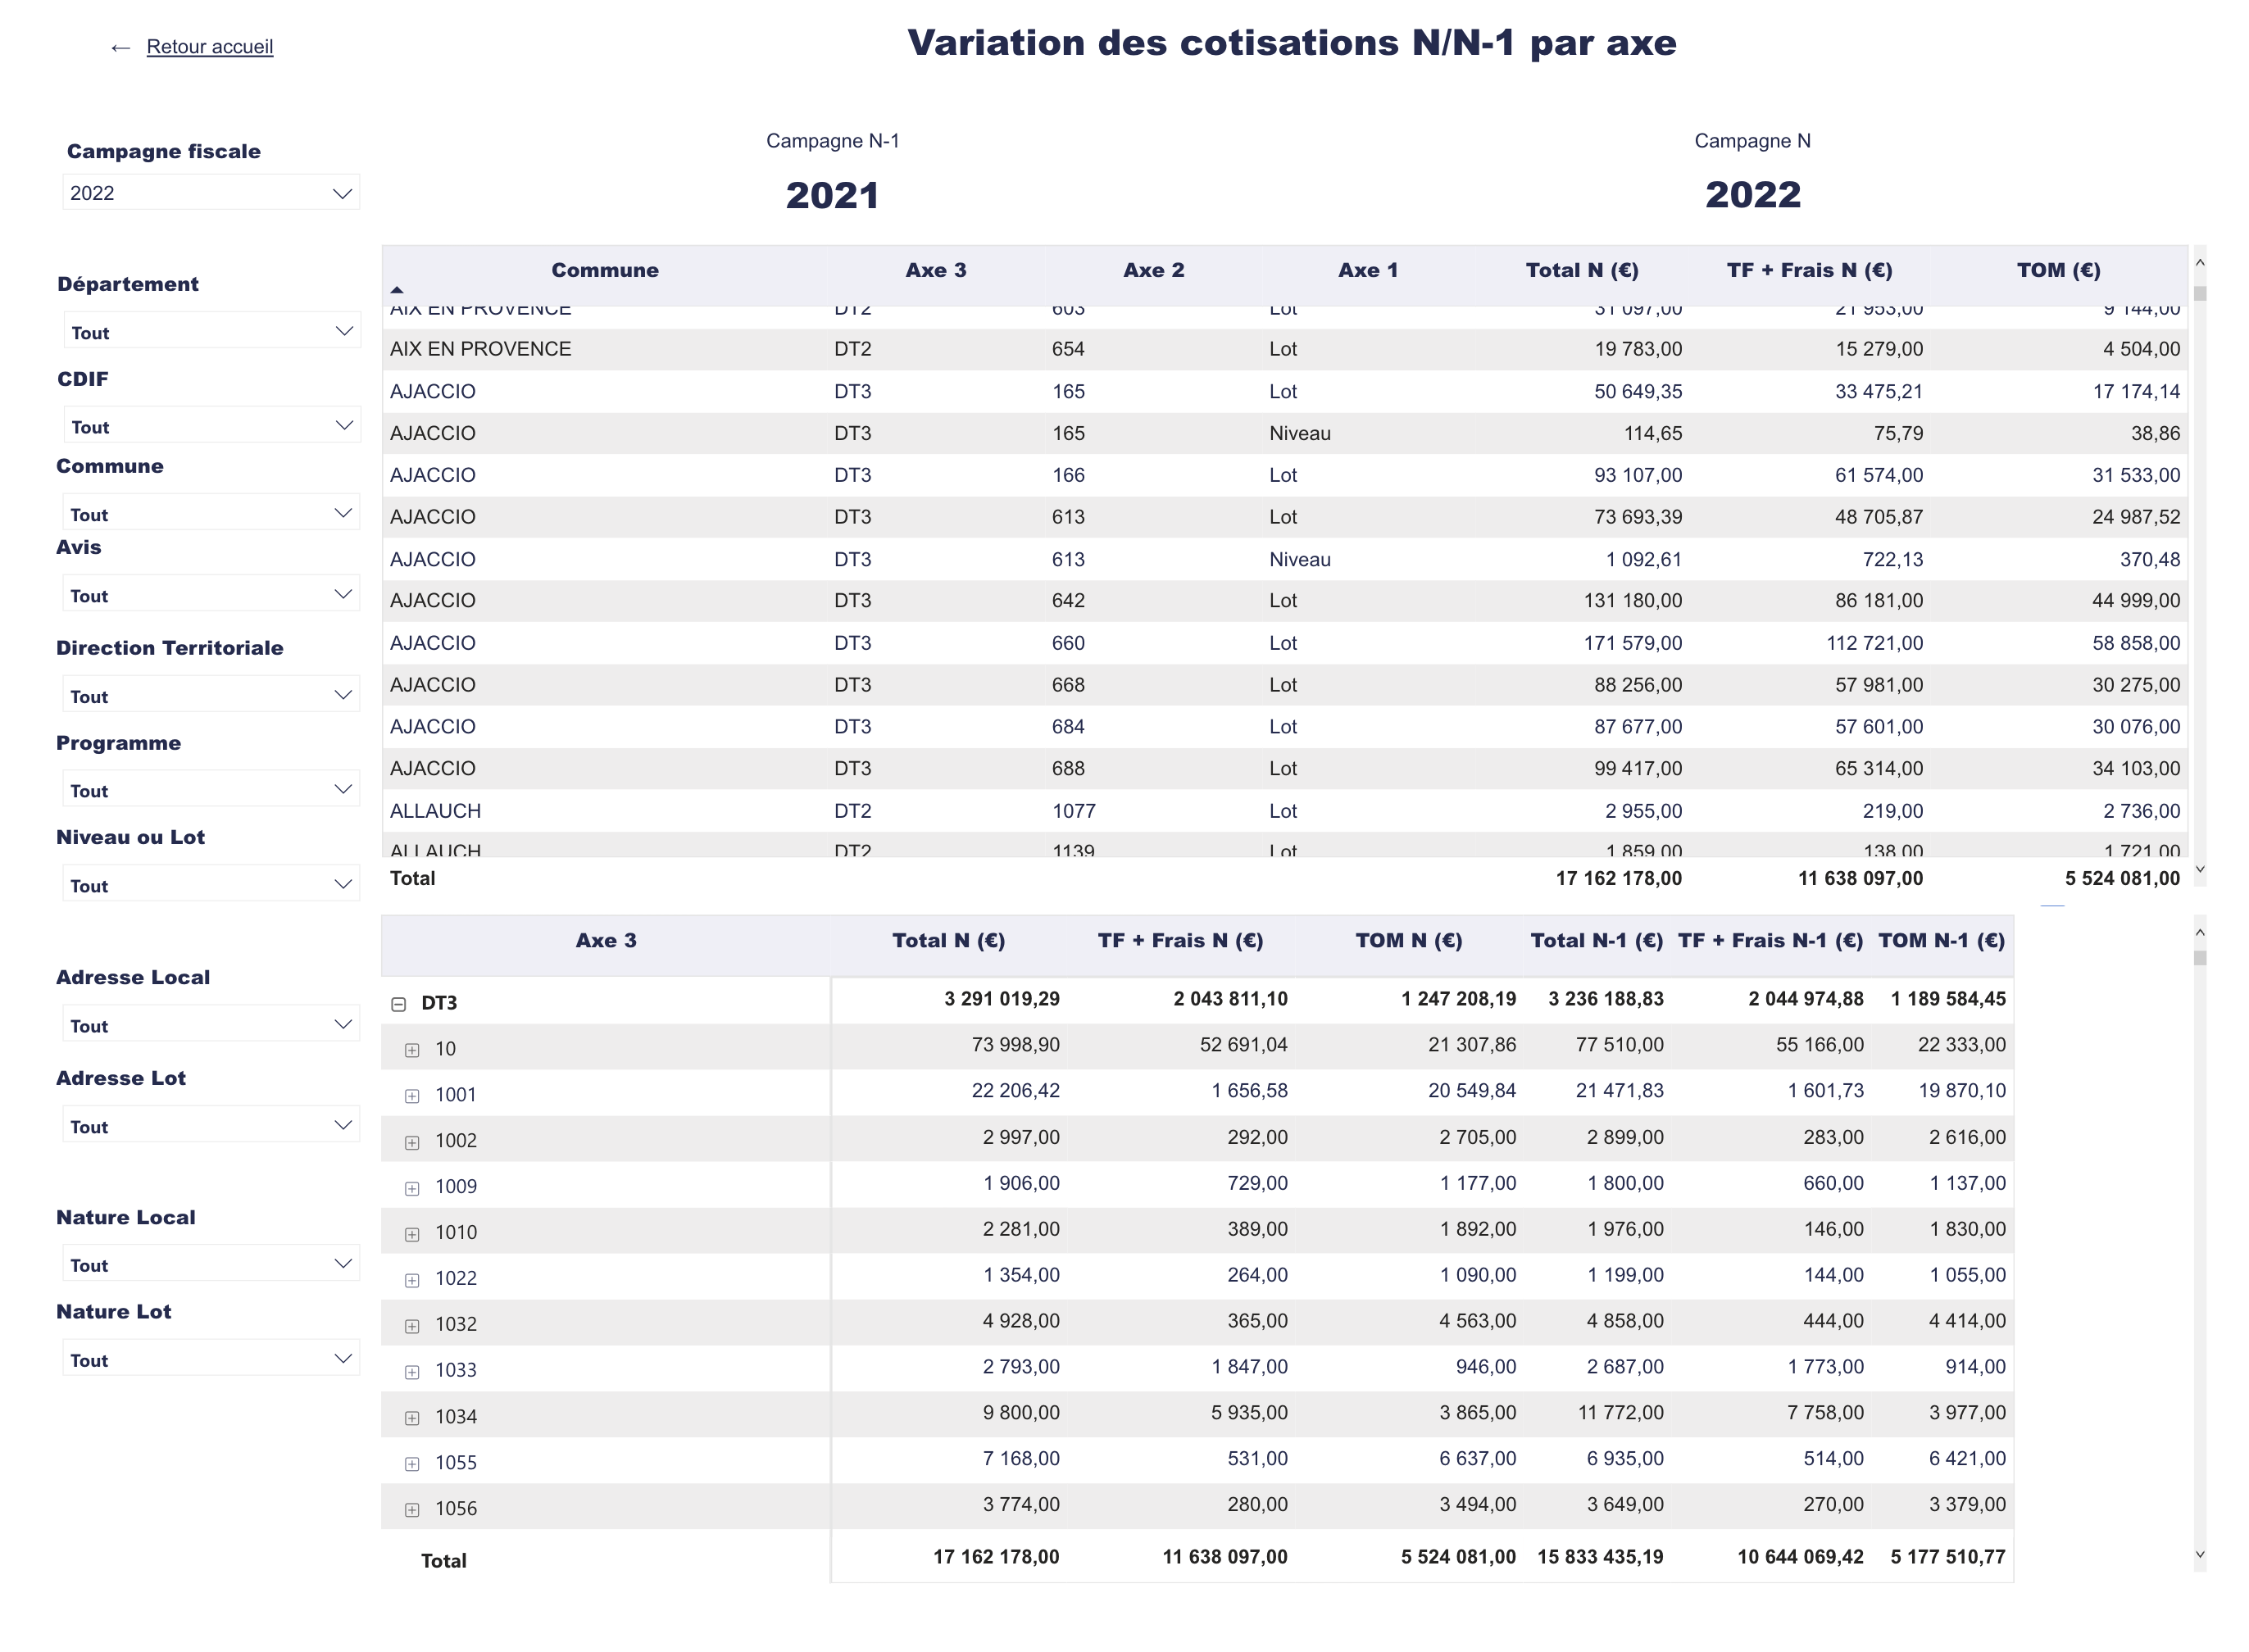
Task: Open the Campagne fiscale 2022 dropdown
Action: click(x=210, y=193)
